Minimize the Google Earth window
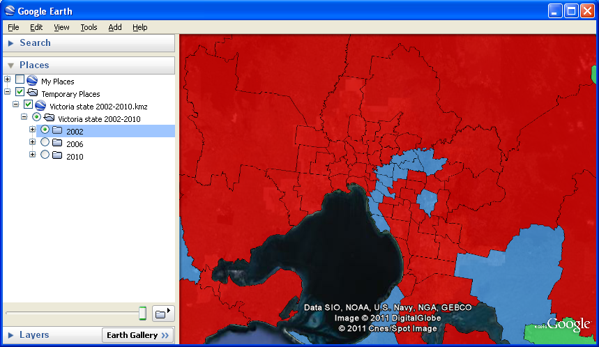 point(555,11)
